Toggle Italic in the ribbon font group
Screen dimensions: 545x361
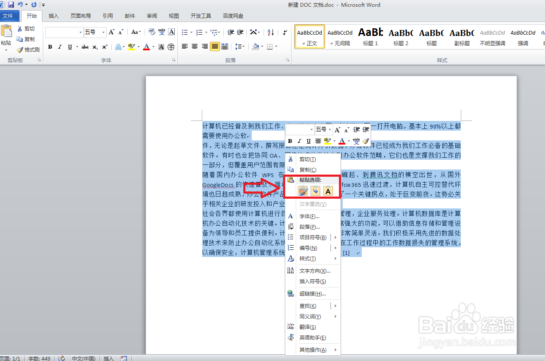[x=60, y=47]
